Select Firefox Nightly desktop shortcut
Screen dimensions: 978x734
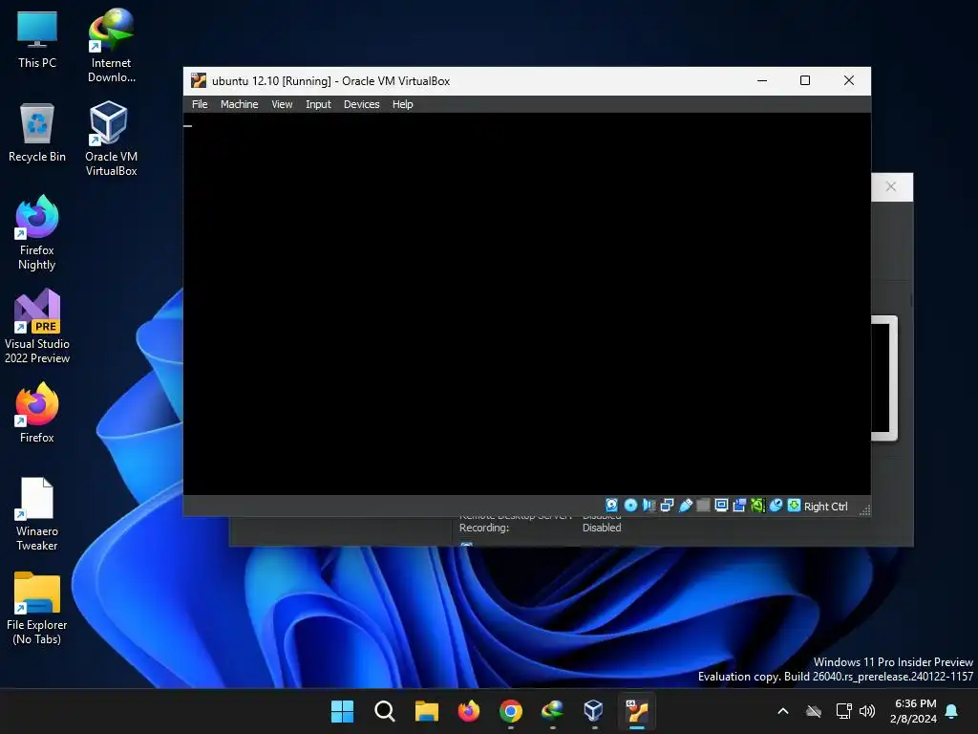(37, 233)
